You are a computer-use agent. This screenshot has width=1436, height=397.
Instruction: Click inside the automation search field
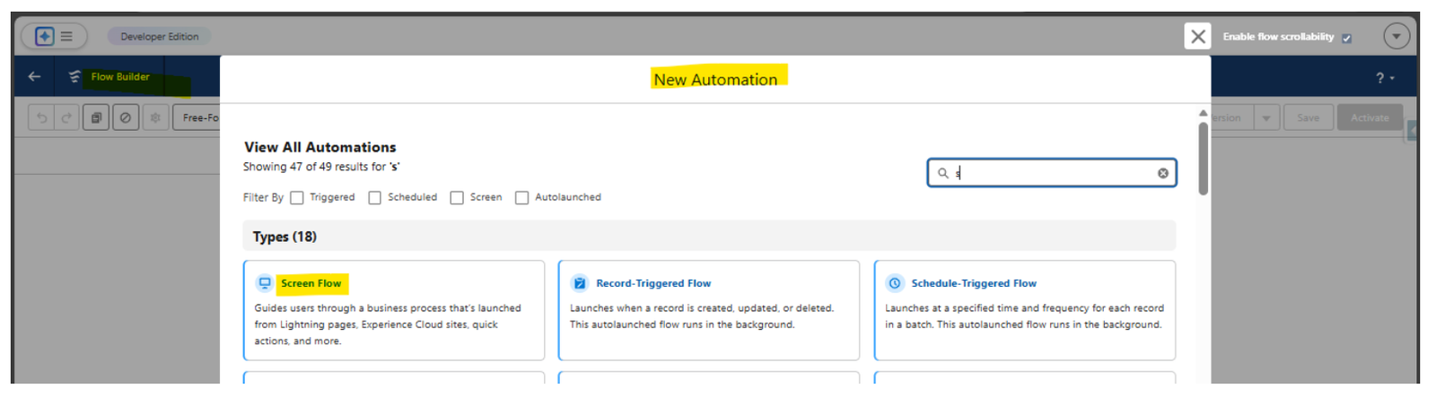[x=1052, y=173]
